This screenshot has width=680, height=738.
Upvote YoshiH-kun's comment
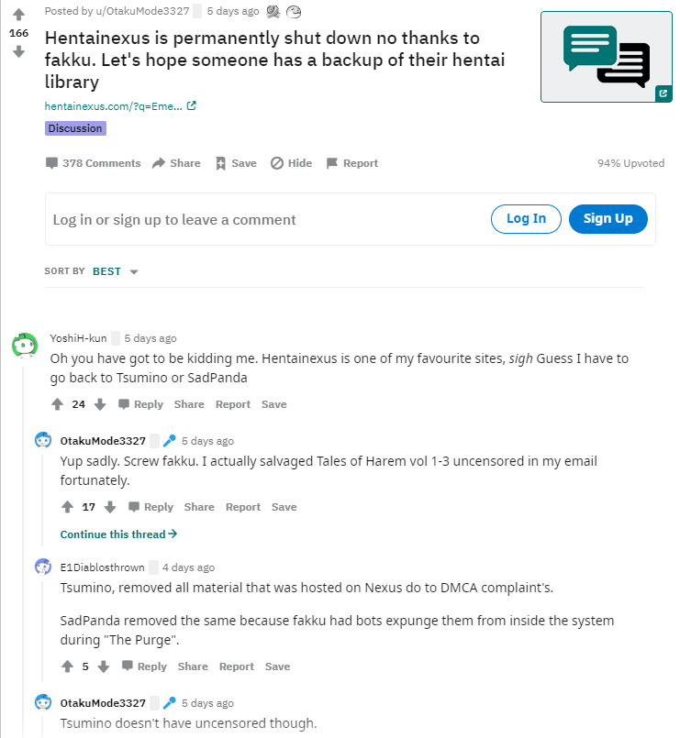(x=57, y=404)
